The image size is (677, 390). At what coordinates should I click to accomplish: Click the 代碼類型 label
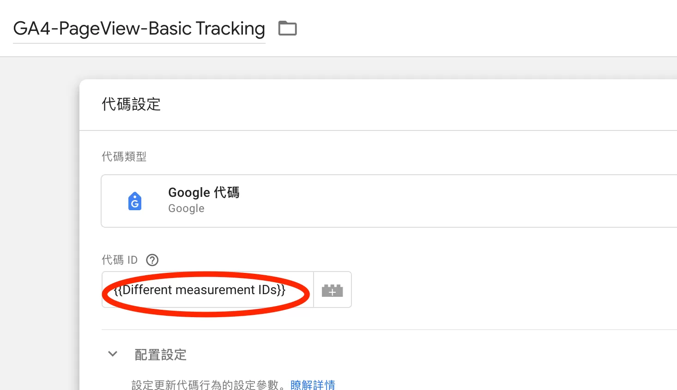pos(124,157)
